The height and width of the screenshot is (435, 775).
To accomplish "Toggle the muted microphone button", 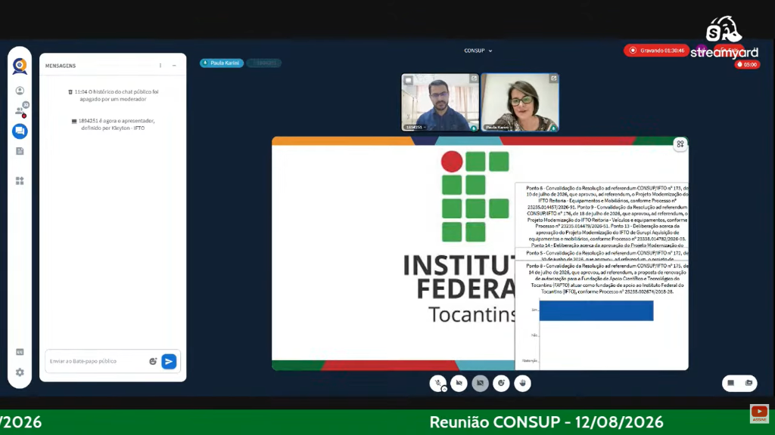I will [437, 383].
